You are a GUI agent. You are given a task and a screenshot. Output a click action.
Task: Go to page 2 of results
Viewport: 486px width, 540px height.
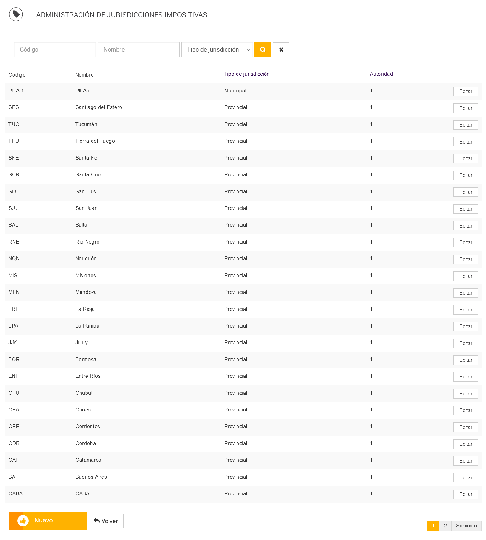pyautogui.click(x=445, y=526)
